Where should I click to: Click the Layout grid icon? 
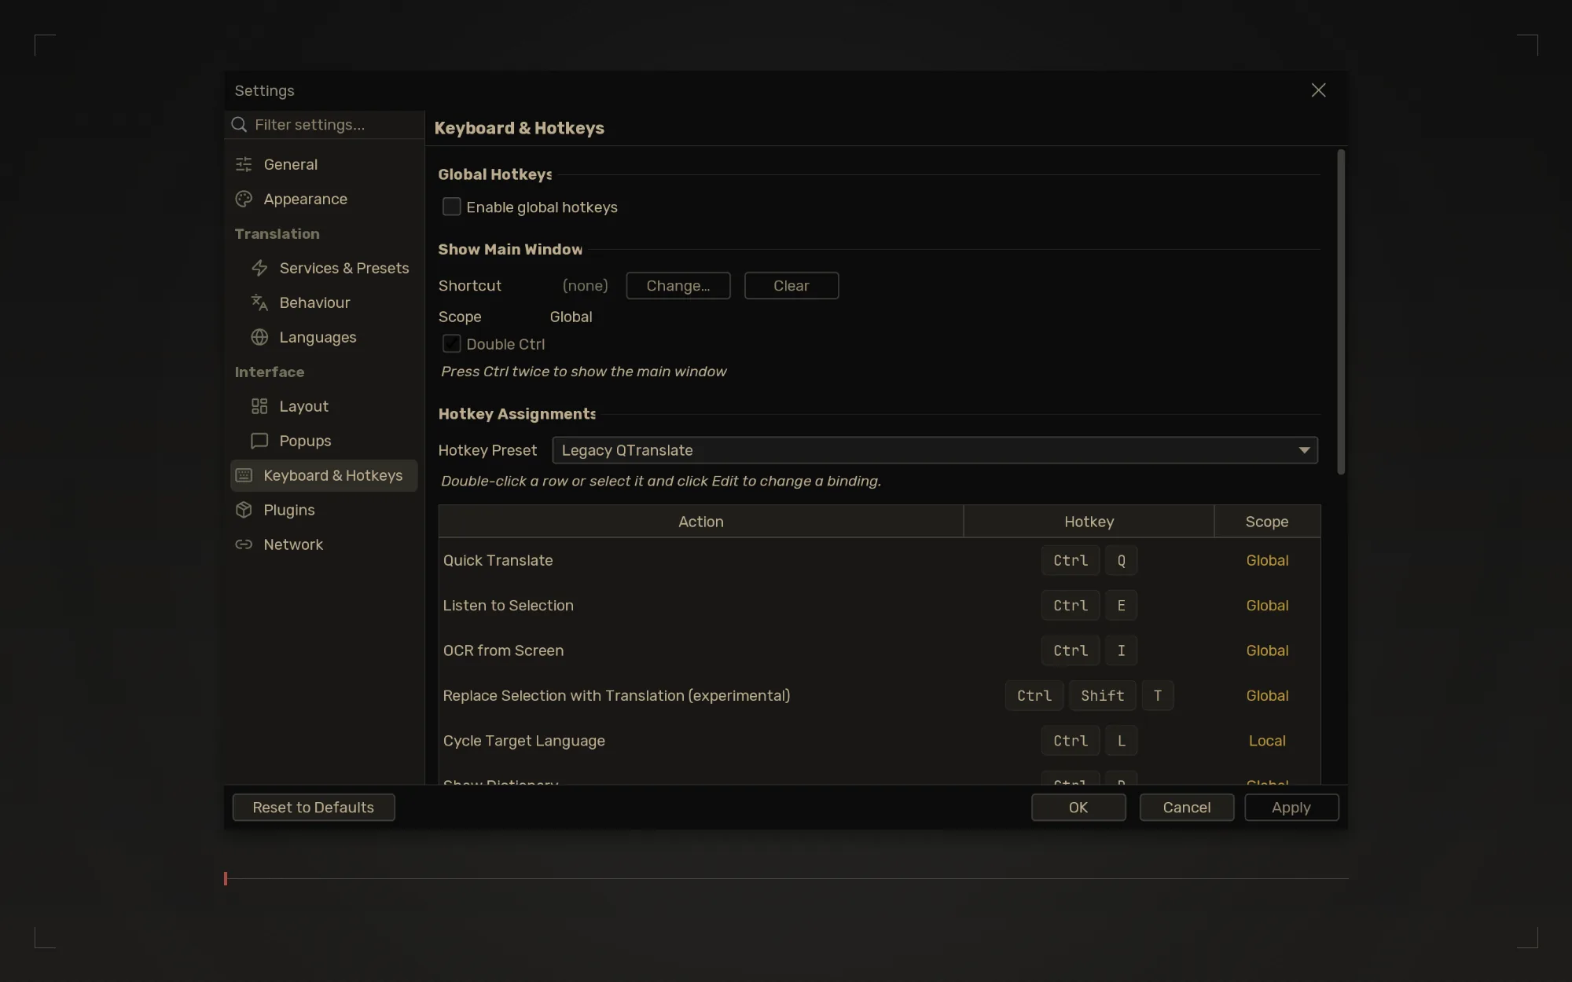[x=259, y=406]
